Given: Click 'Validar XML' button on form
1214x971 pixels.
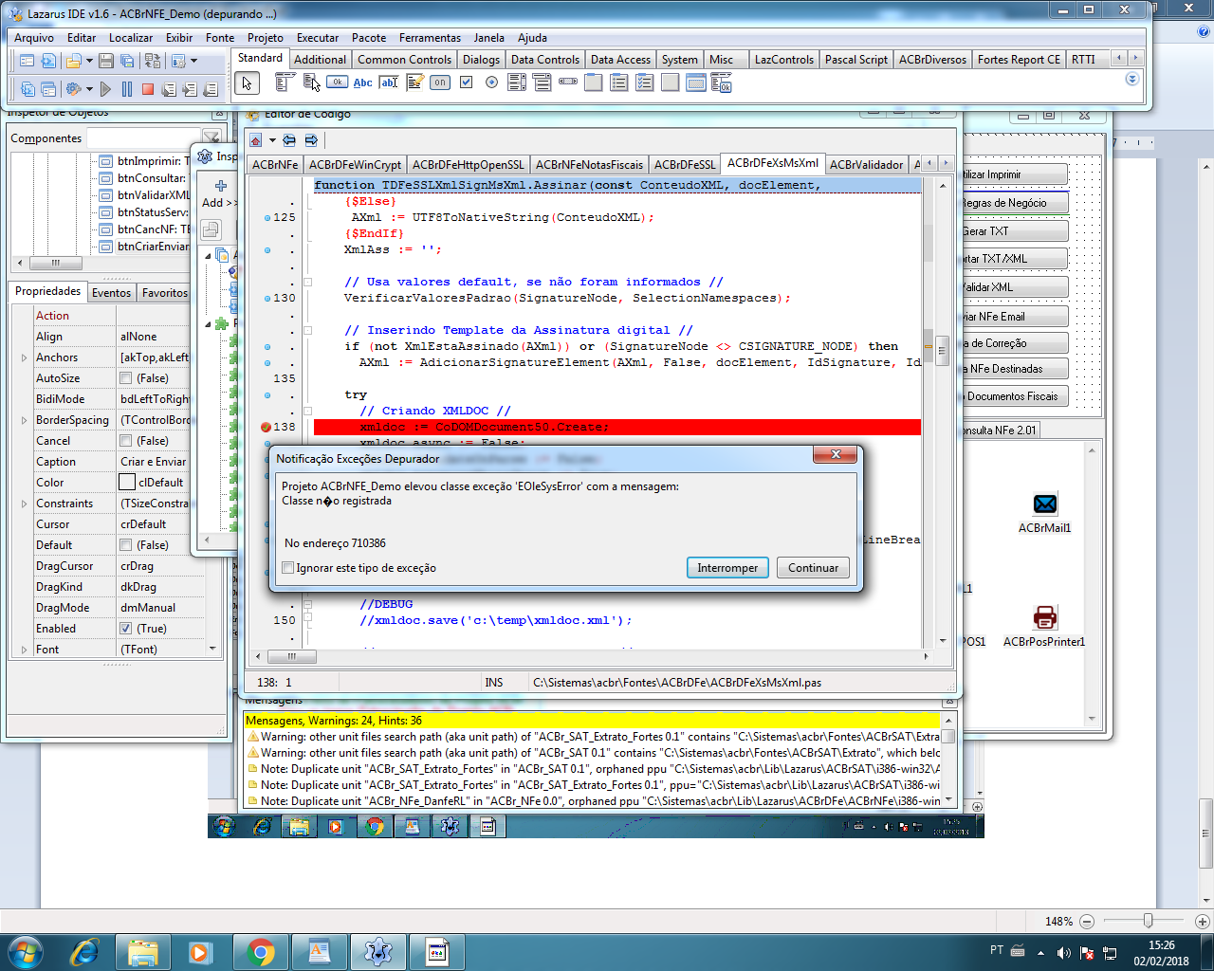Looking at the screenshot, I should (1014, 287).
